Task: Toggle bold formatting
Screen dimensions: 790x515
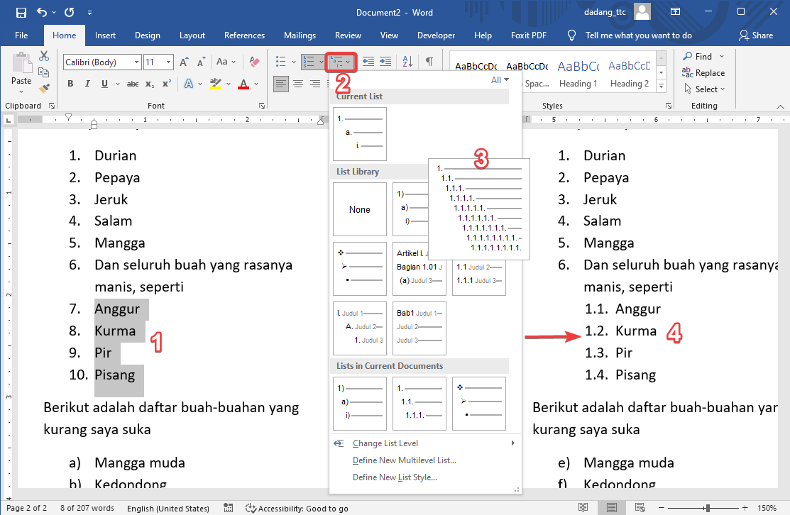Action: point(70,83)
